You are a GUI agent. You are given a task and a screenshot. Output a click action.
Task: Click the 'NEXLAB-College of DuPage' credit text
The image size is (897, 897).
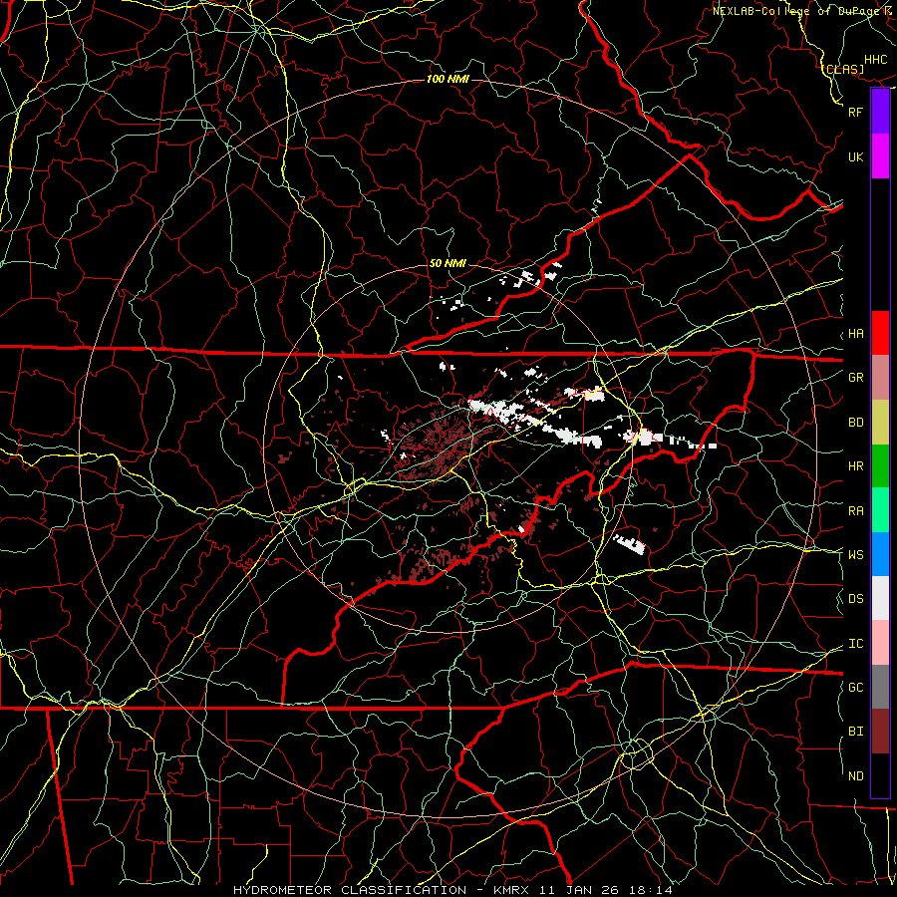797,11
